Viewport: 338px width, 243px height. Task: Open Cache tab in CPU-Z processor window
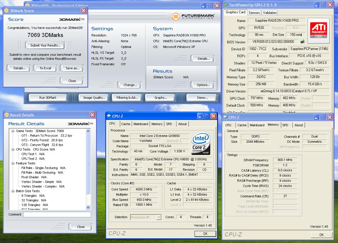click(x=126, y=124)
